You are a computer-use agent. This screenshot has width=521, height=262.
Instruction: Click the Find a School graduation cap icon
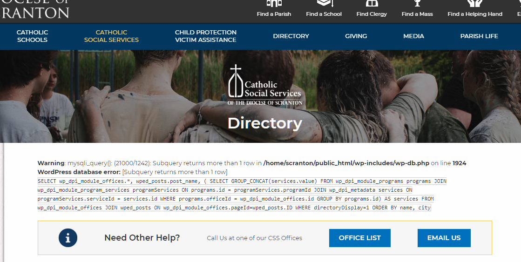(x=325, y=3)
